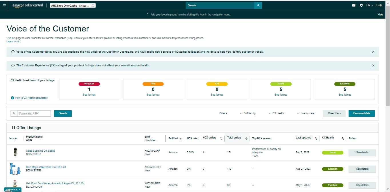
Task: Click Spice Supreme Dill Seeds product image
Action: 15,152
